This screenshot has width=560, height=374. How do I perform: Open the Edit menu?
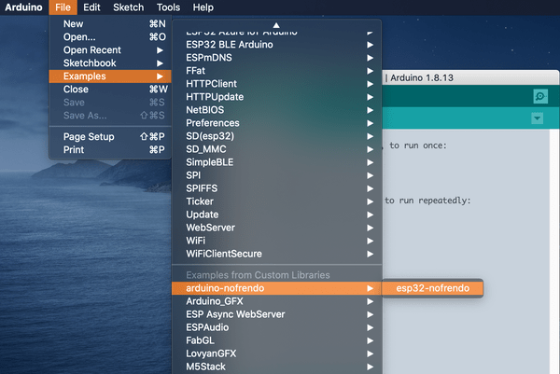[91, 7]
